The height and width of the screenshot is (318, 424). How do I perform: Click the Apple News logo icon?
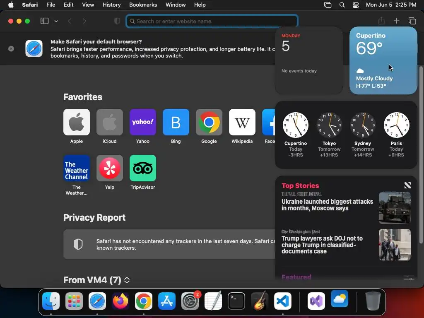pos(407,185)
